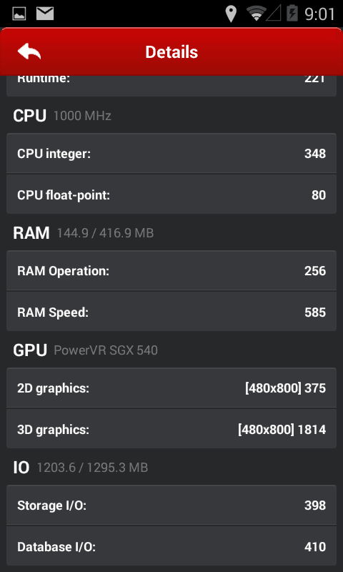This screenshot has height=572, width=343.
Task: Tap the Details title in red header
Action: 171,51
